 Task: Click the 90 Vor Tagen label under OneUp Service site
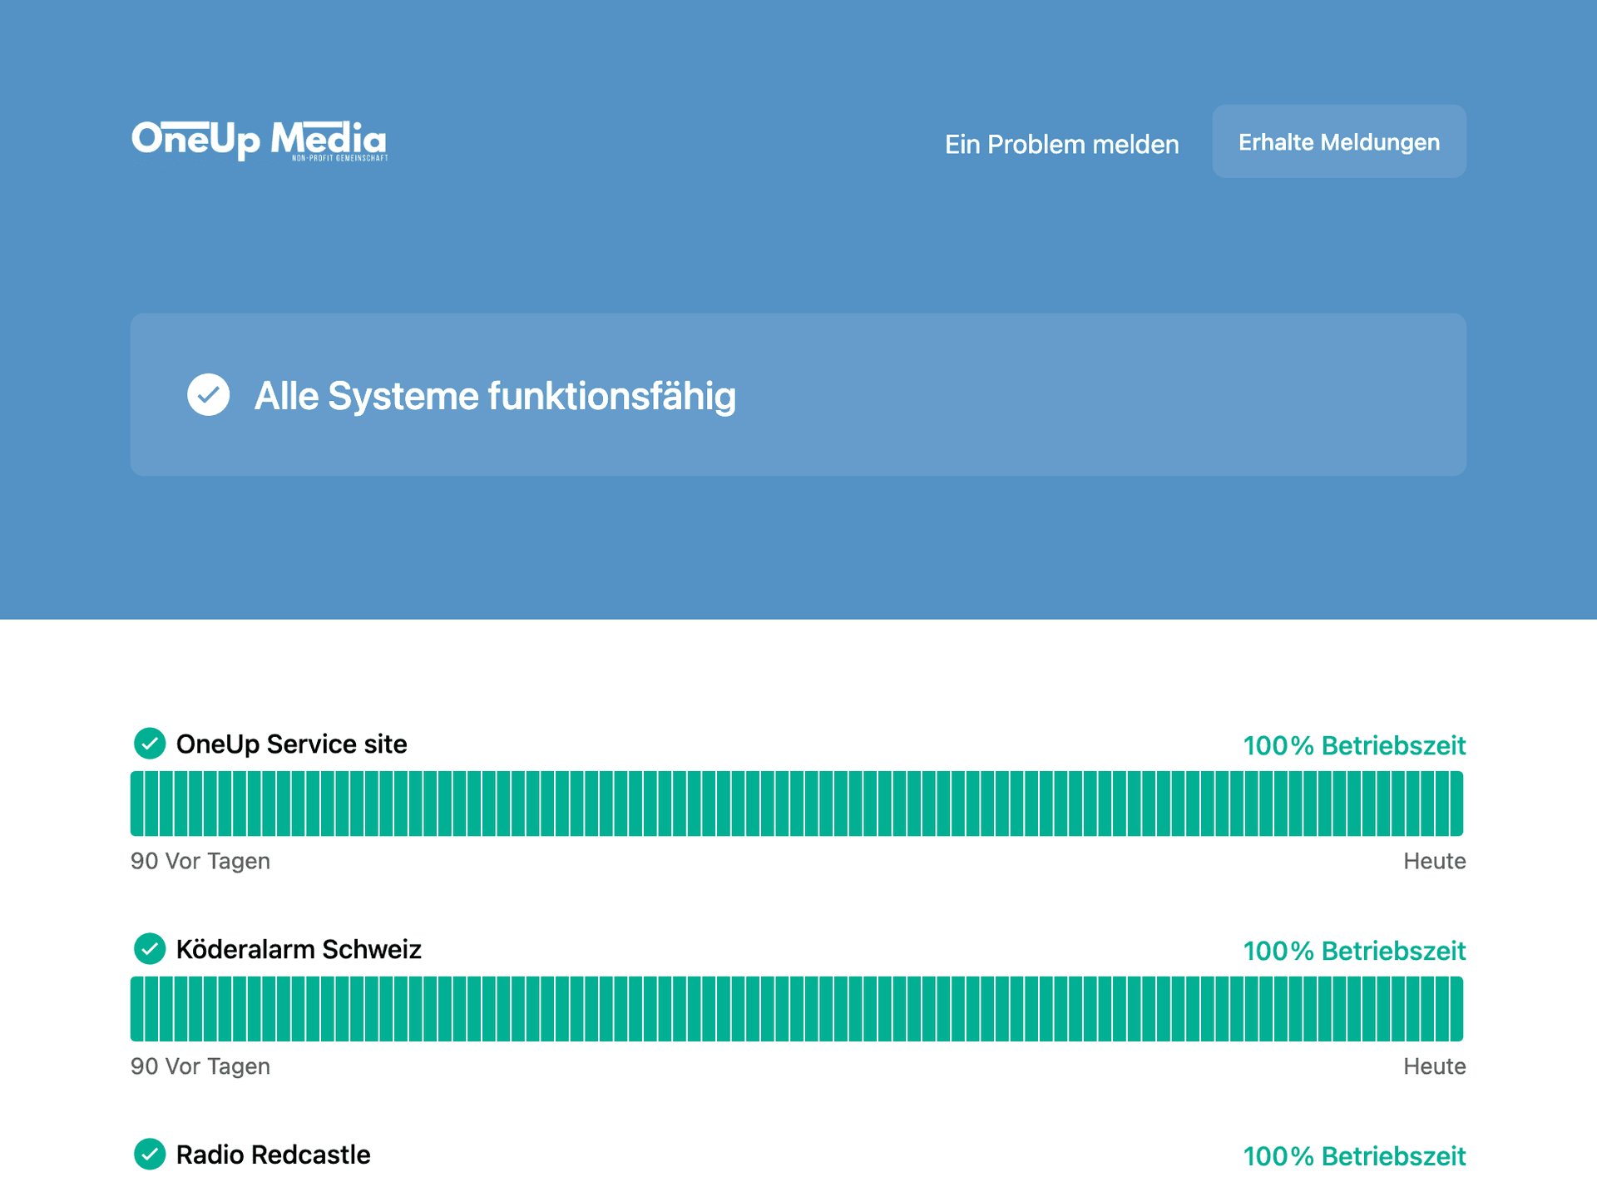pos(200,861)
